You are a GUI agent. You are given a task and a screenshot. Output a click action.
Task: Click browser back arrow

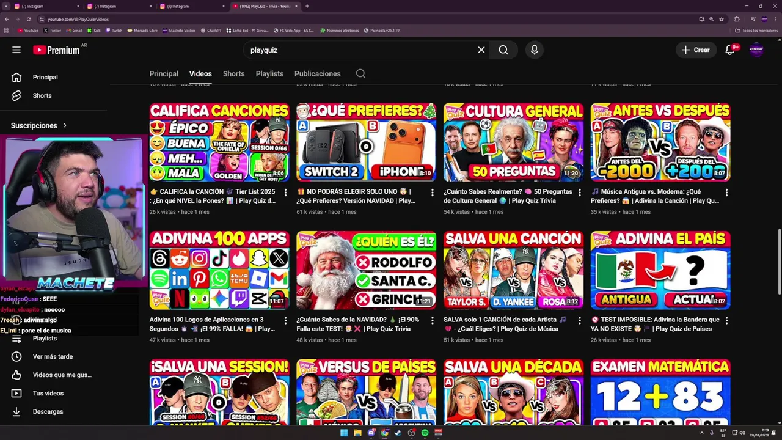[x=7, y=19]
